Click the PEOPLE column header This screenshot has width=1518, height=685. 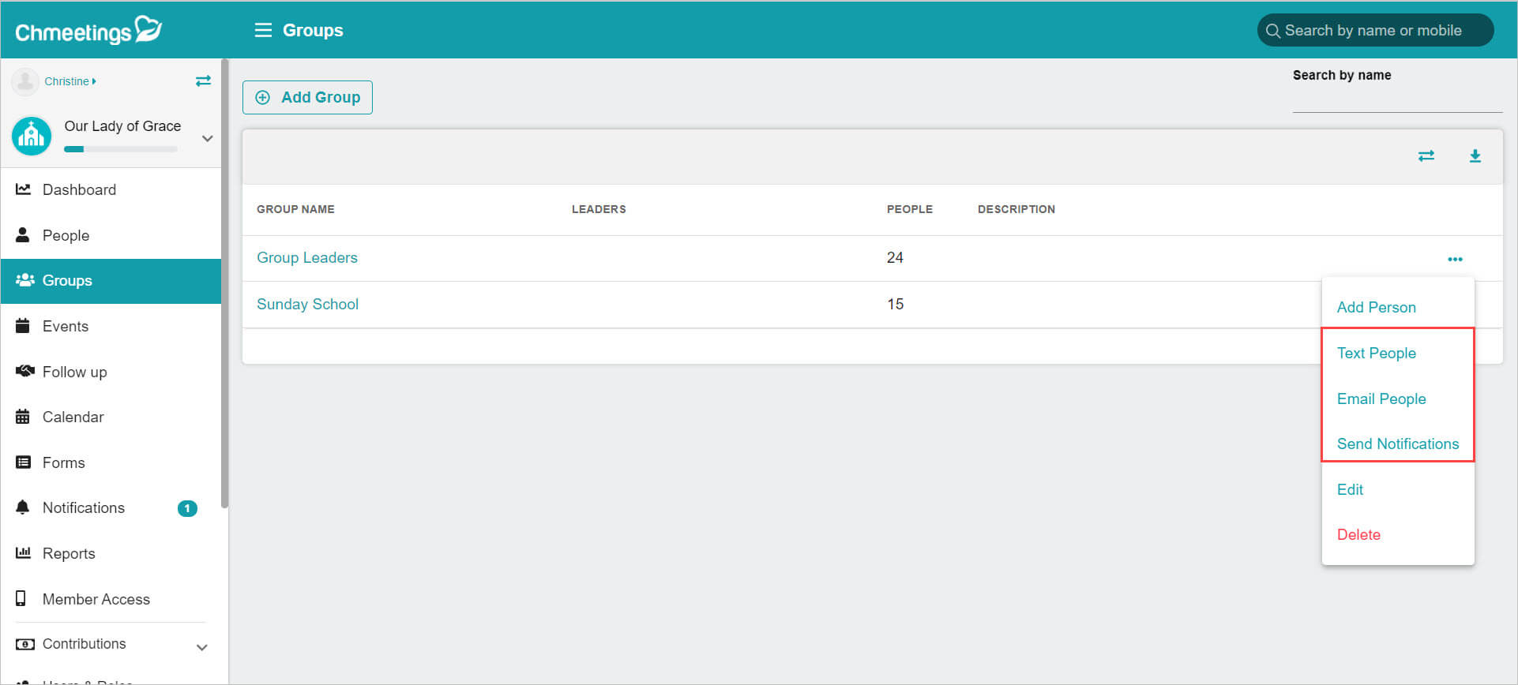(909, 209)
